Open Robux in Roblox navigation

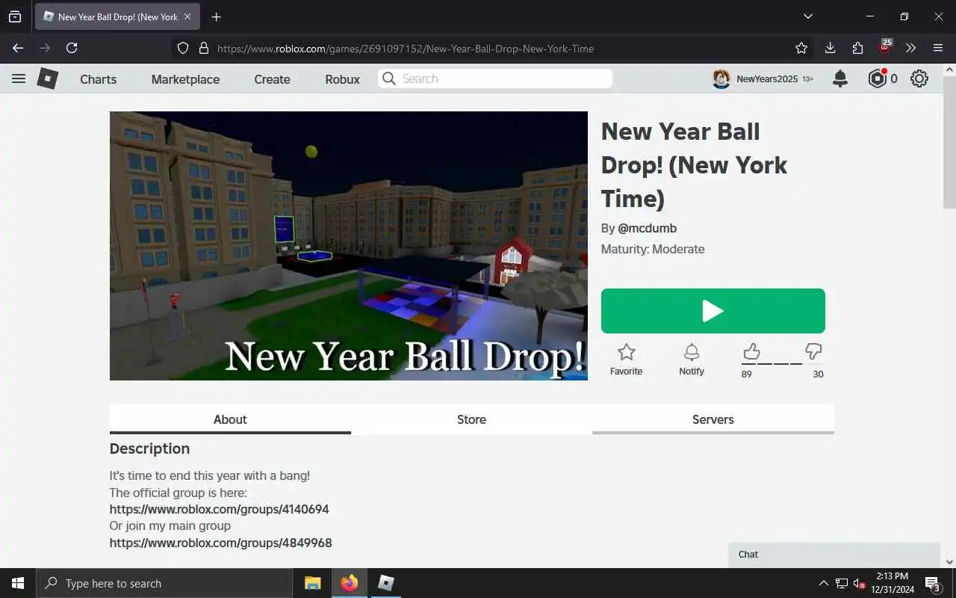coord(343,79)
